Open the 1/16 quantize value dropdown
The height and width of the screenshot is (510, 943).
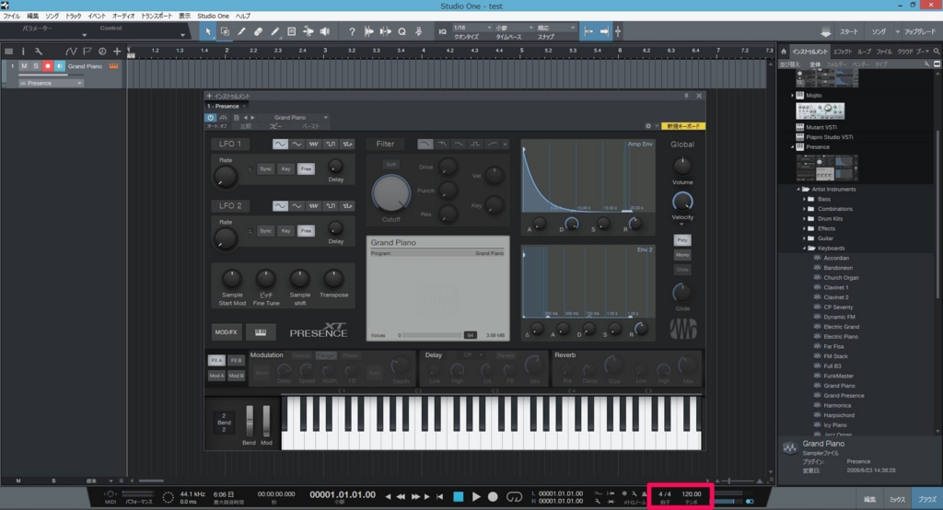472,28
